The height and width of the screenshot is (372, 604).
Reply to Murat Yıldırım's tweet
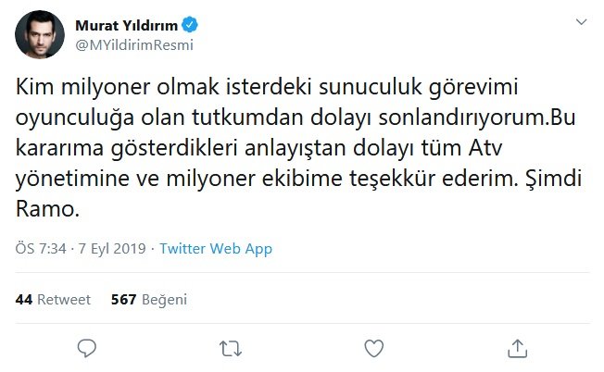pyautogui.click(x=87, y=348)
